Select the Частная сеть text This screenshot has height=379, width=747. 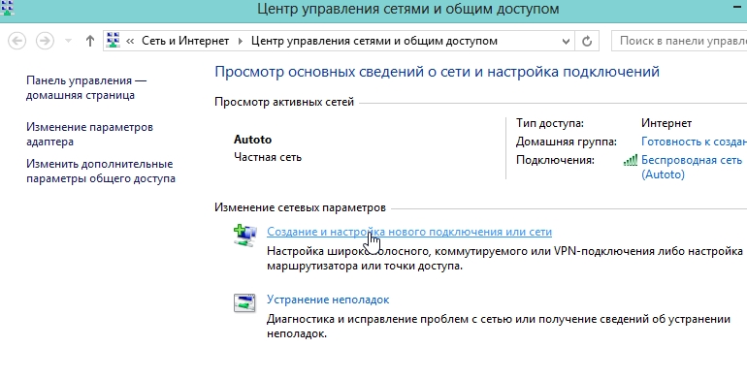coord(267,157)
